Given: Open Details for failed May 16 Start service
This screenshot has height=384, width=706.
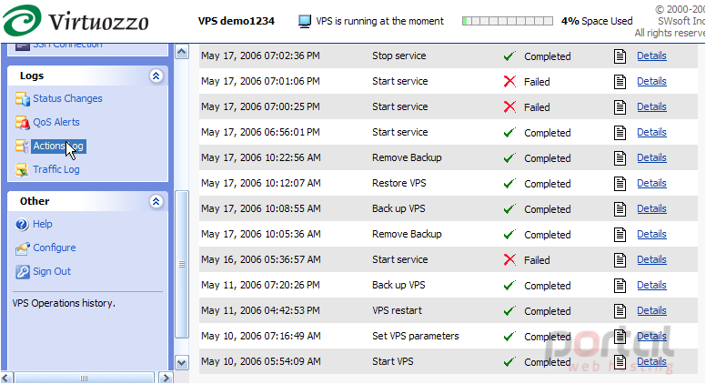Looking at the screenshot, I should [651, 259].
